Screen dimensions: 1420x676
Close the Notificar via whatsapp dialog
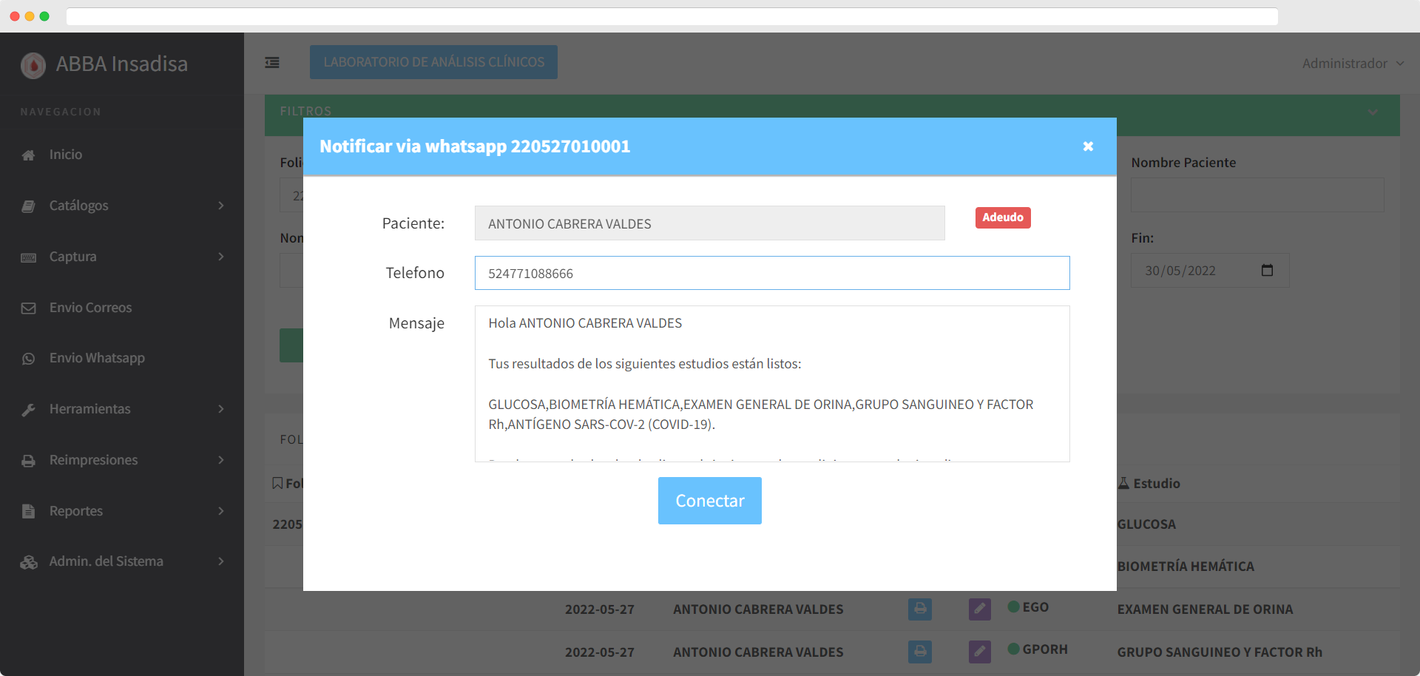[x=1088, y=146]
